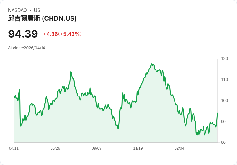Click the 94.39 closing price
This screenshot has height=165, width=237.
tap(23, 34)
